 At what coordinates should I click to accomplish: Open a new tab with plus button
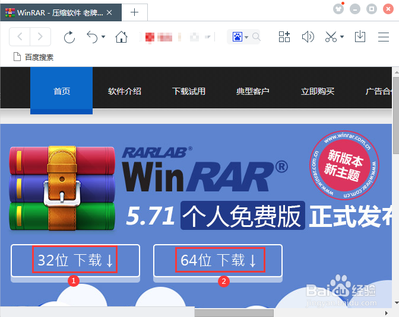[x=134, y=12]
